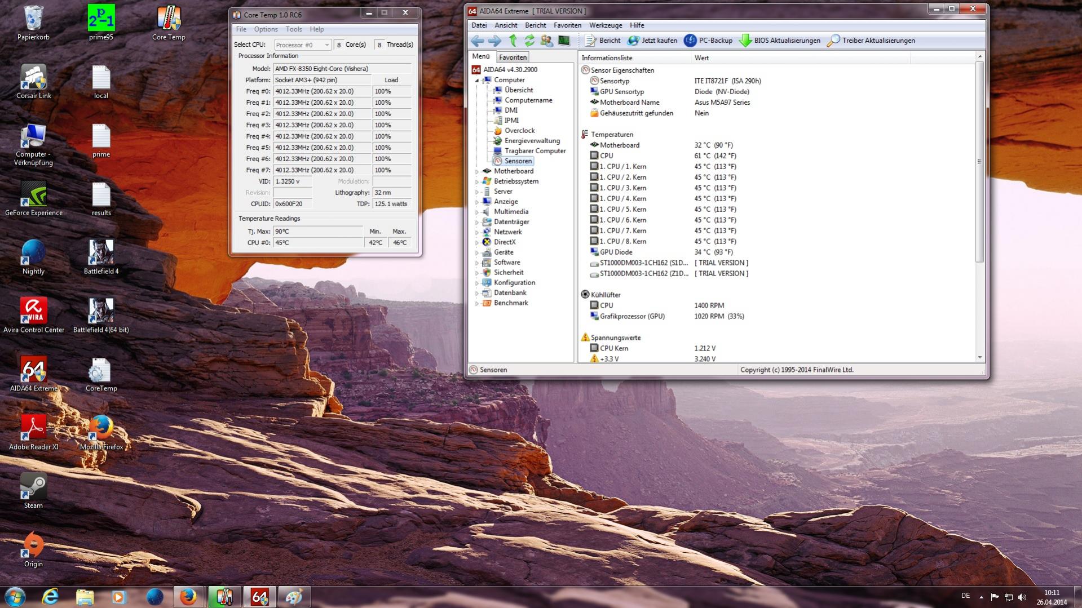
Task: Expand the Netzwerk tree node
Action: tap(477, 232)
